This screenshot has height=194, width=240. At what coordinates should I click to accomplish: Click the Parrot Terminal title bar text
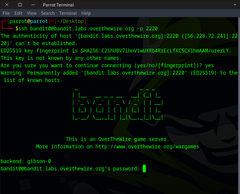[58, 5]
